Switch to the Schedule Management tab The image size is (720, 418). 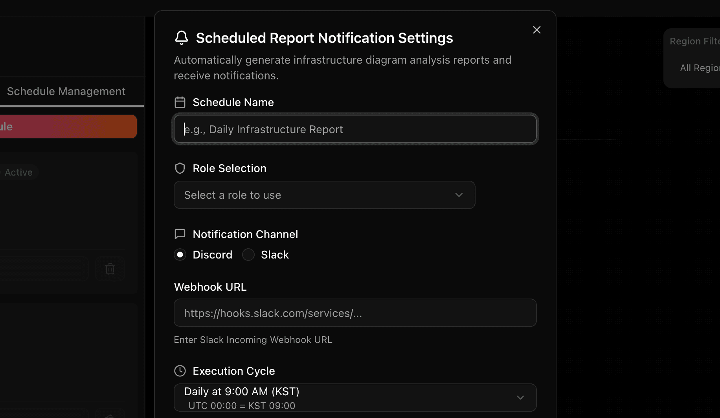(x=66, y=91)
